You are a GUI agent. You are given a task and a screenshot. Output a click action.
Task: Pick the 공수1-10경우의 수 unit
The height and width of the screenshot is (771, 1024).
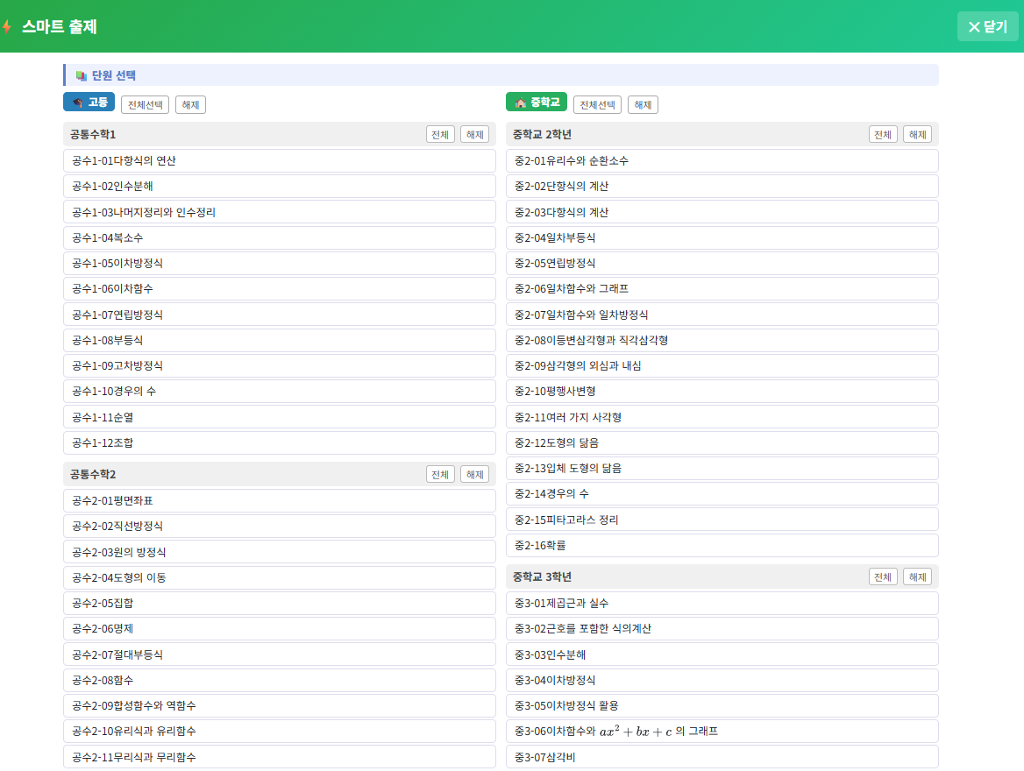click(x=280, y=392)
